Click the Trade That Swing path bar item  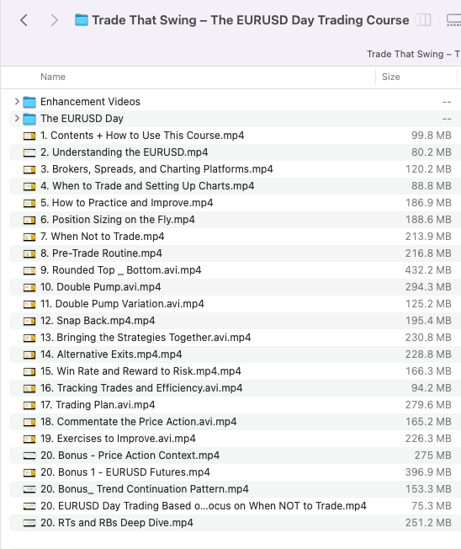(413, 54)
